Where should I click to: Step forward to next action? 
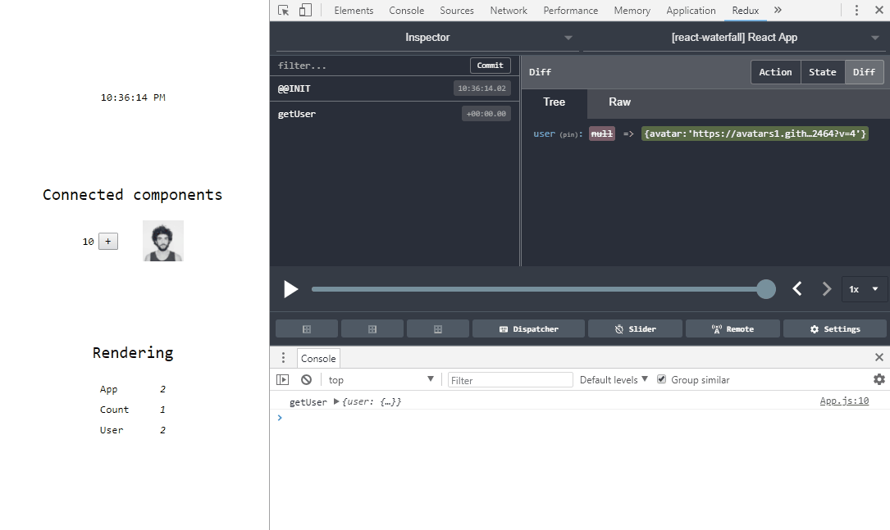[x=827, y=289]
